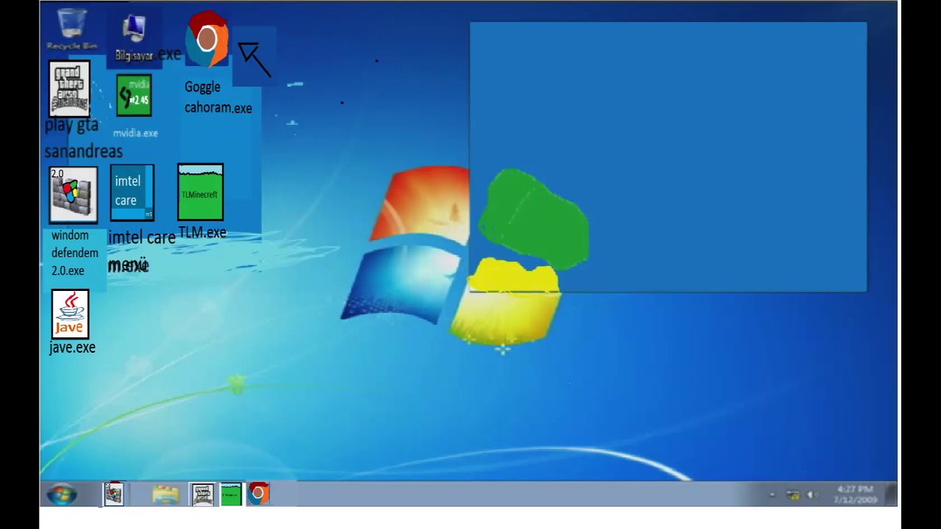Launch windom defendem 2.0.exe
The width and height of the screenshot is (941, 529).
tap(73, 193)
